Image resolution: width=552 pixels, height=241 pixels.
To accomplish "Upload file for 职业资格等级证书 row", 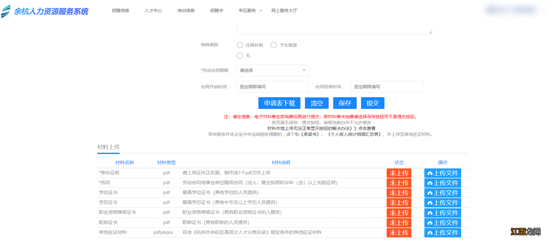I will pyautogui.click(x=443, y=213).
